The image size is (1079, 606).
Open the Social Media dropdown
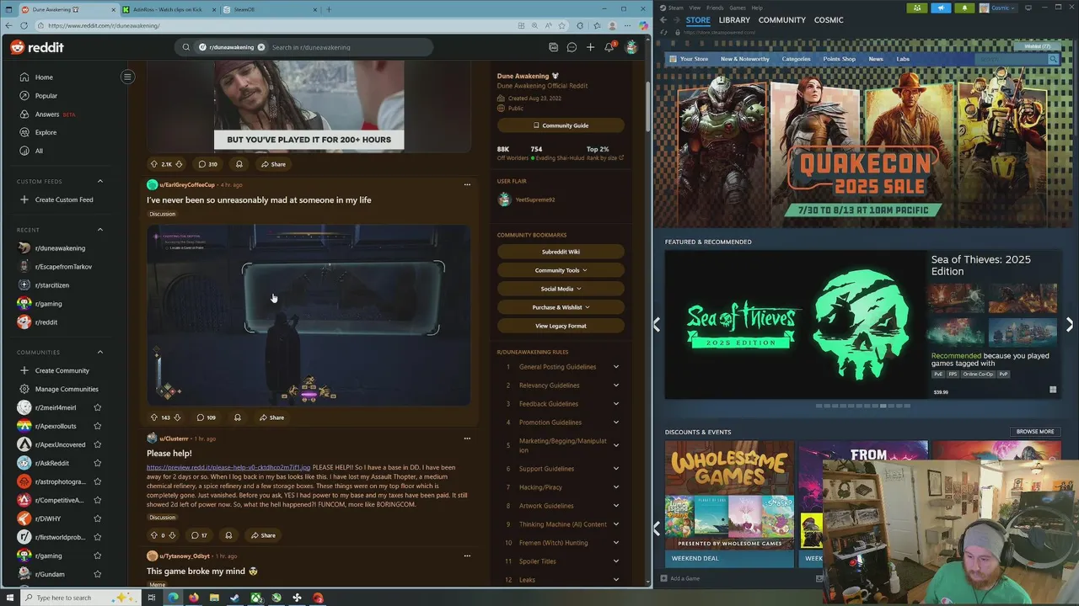561,289
